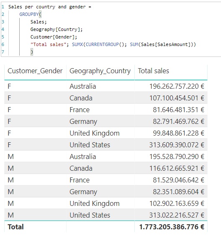Screen dimensions: 221x236
Task: Click Canada in the M gender row
Action: point(81,168)
